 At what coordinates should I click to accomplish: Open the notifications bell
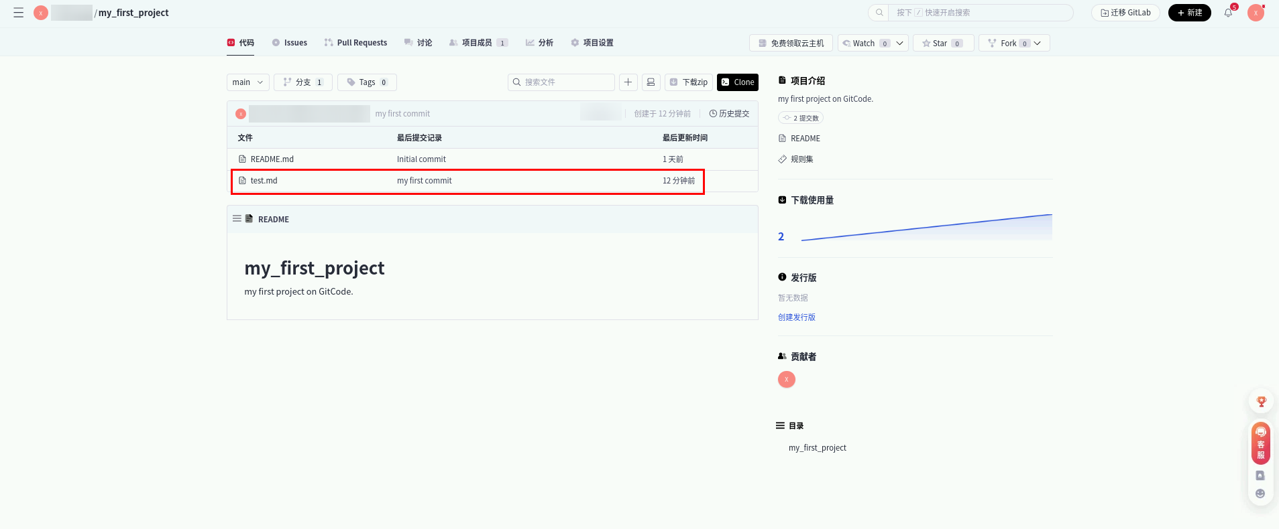coord(1228,13)
